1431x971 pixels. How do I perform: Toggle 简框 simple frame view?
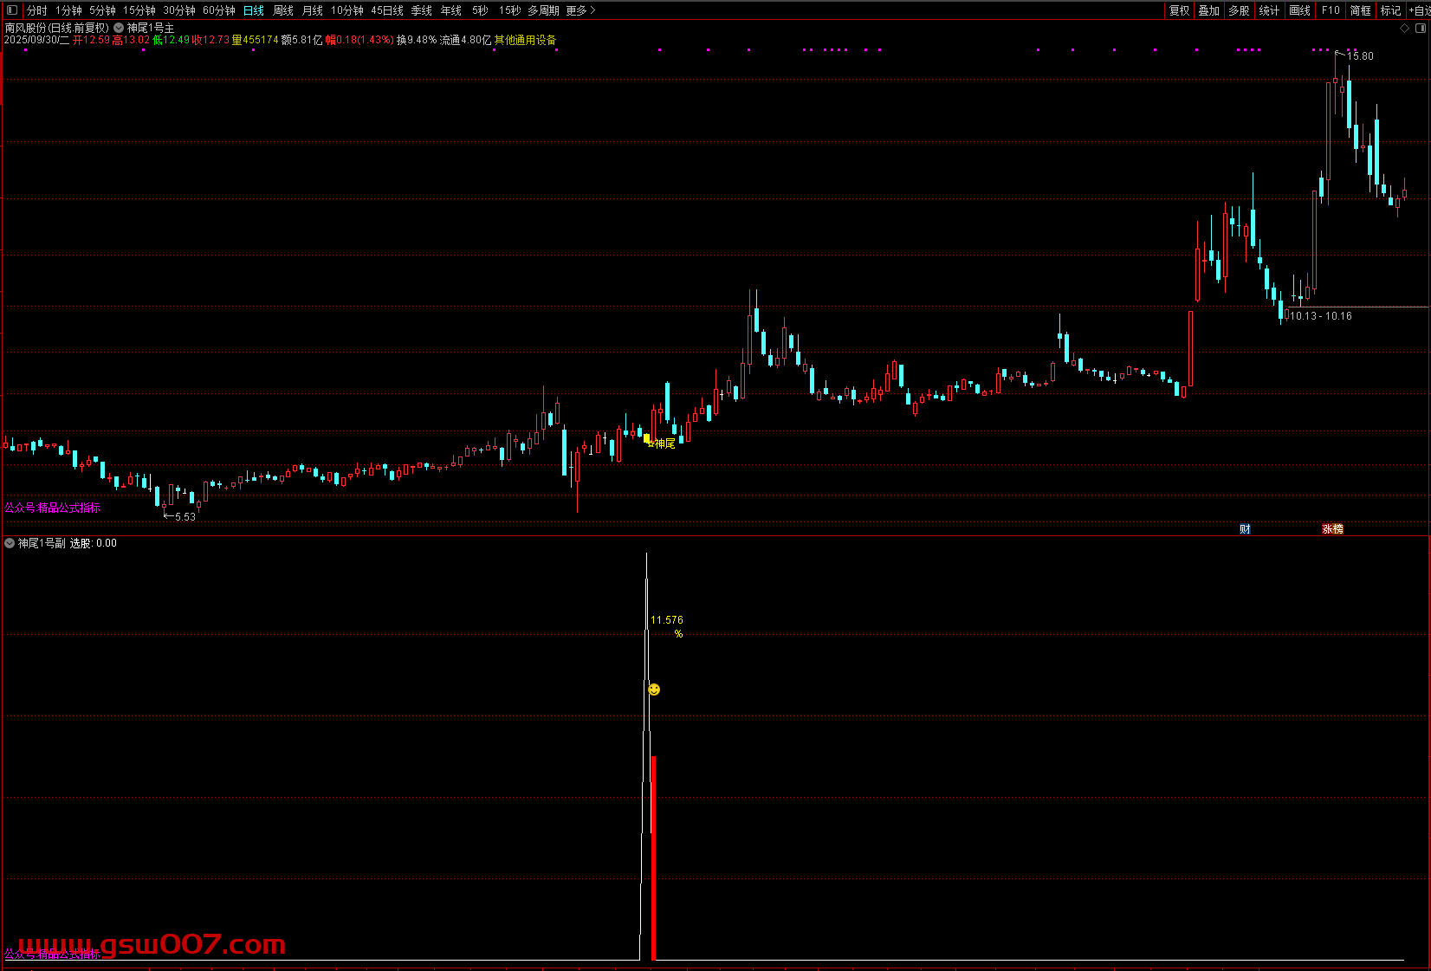1360,10
